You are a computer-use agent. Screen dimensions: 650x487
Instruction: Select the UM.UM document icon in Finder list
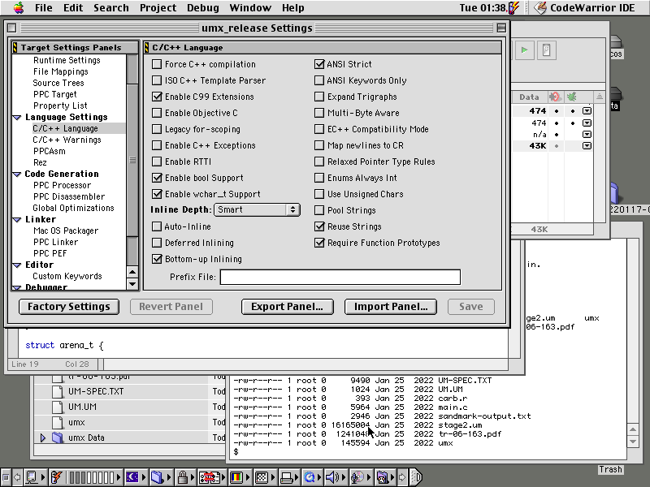[58, 407]
